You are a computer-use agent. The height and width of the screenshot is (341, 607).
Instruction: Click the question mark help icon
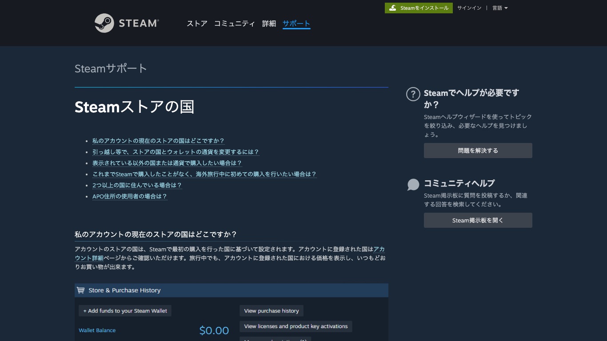[x=413, y=94]
